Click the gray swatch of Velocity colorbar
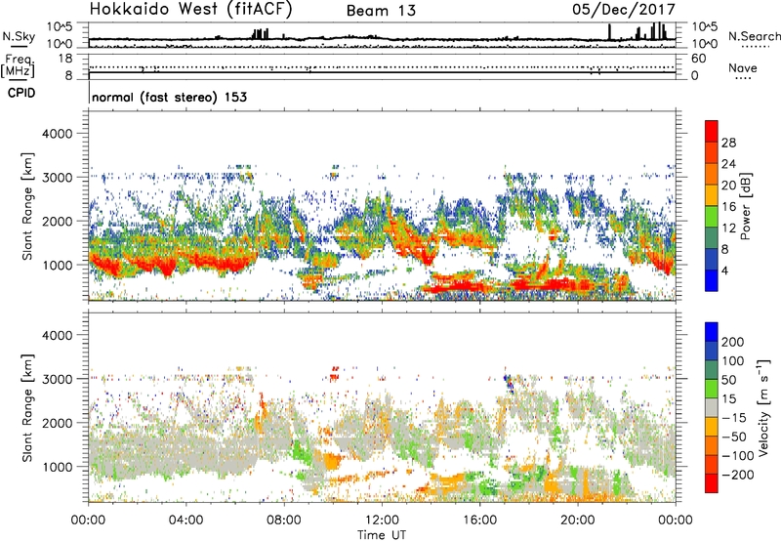 point(712,408)
